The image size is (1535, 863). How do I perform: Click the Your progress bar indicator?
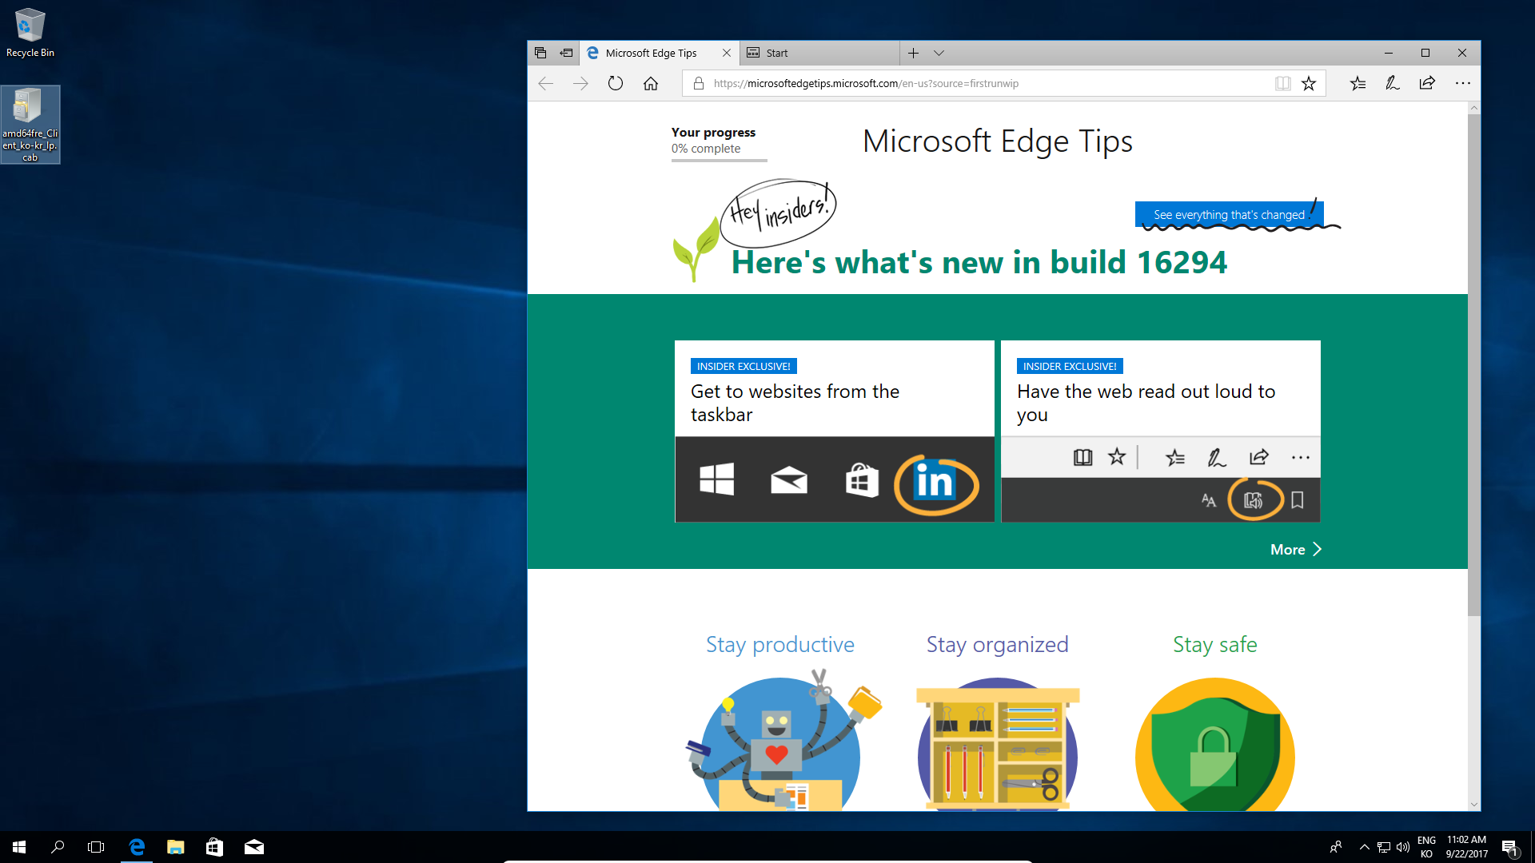coord(719,161)
